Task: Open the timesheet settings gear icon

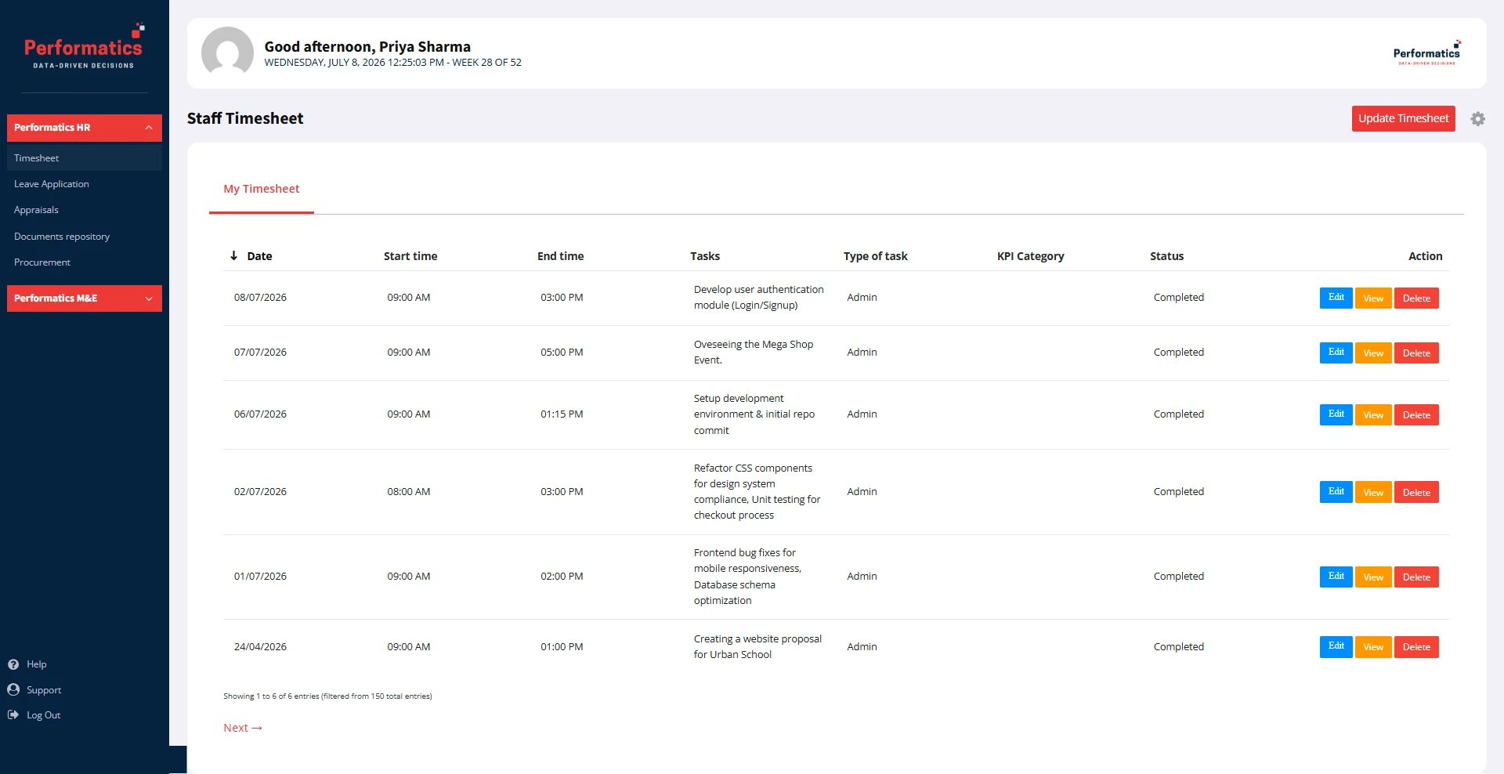Action: (1477, 119)
